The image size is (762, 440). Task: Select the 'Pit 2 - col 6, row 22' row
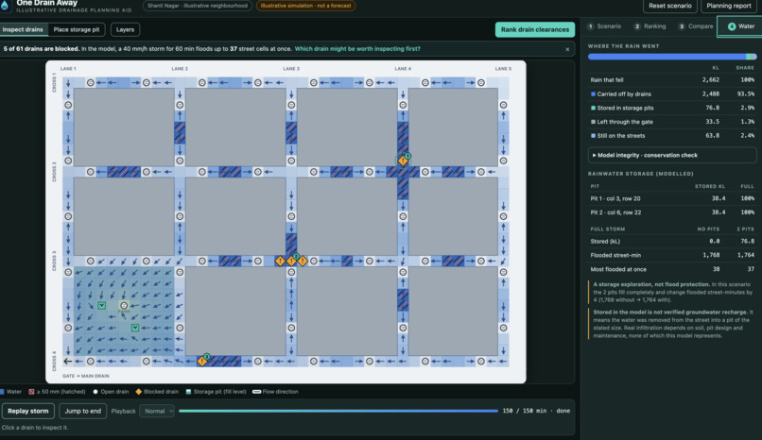[672, 212]
